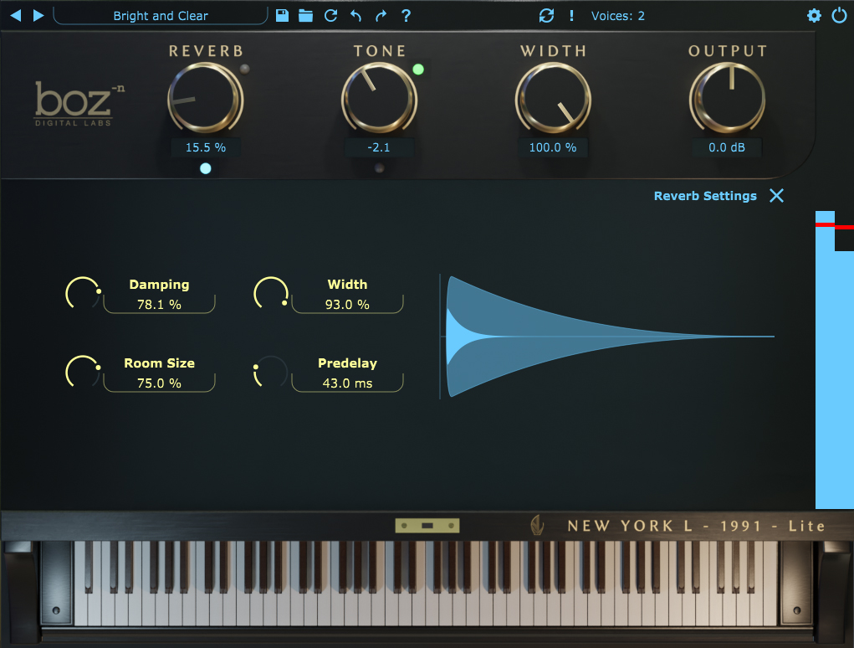Click the Predelay mini knob

coord(271,373)
